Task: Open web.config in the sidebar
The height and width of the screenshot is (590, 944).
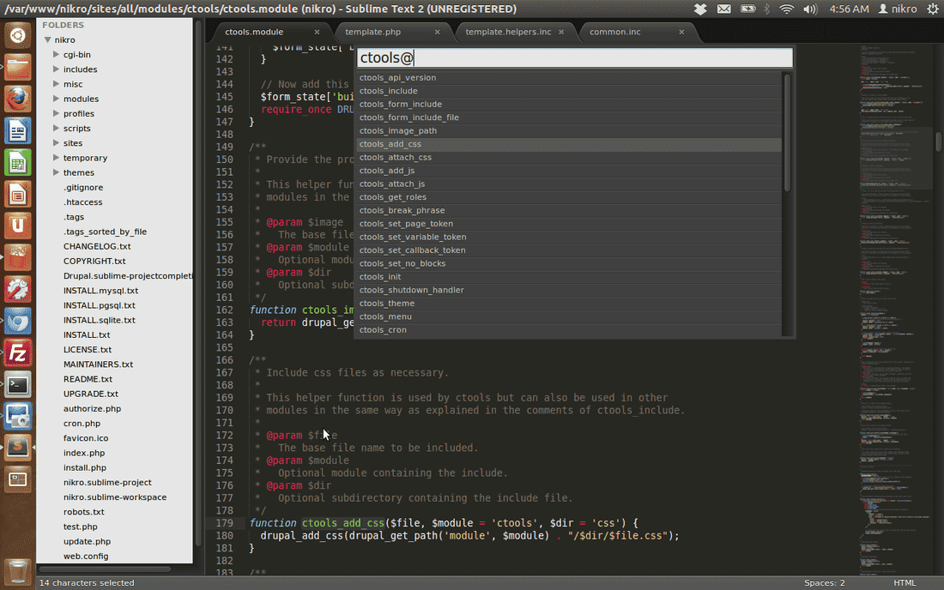Action: pyautogui.click(x=86, y=556)
